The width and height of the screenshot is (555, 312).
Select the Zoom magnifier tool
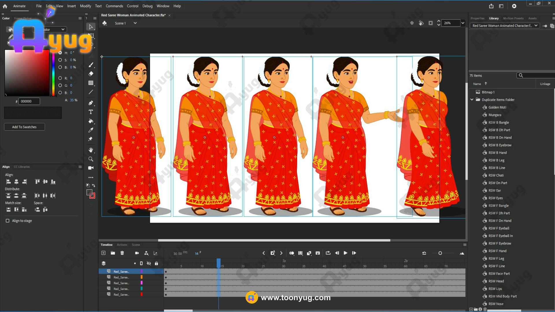91,159
